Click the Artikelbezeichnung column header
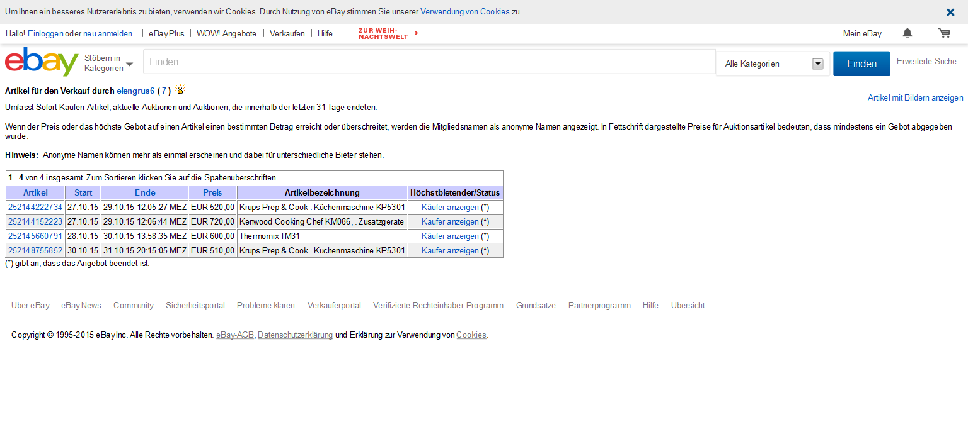Viewport: 968px width, 422px height. pos(322,193)
